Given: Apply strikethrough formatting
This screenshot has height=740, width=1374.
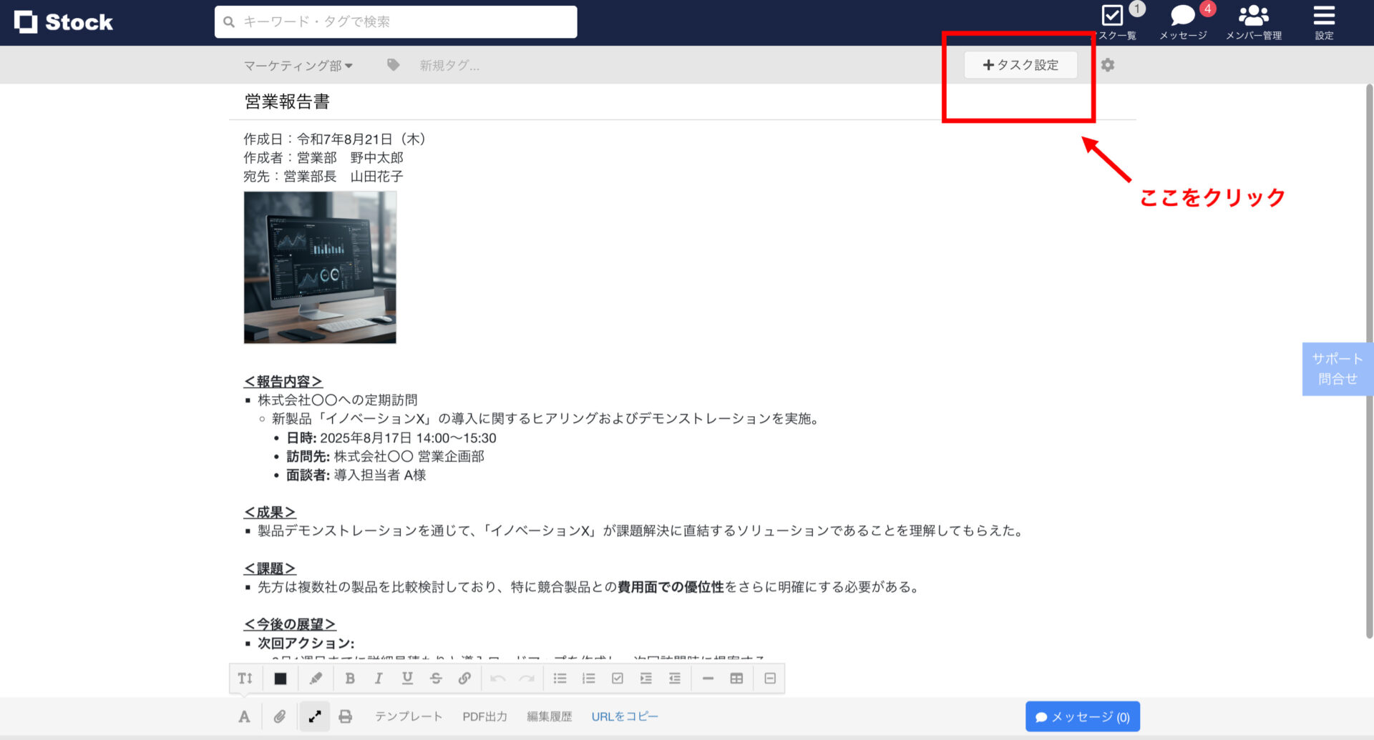Looking at the screenshot, I should tap(436, 678).
